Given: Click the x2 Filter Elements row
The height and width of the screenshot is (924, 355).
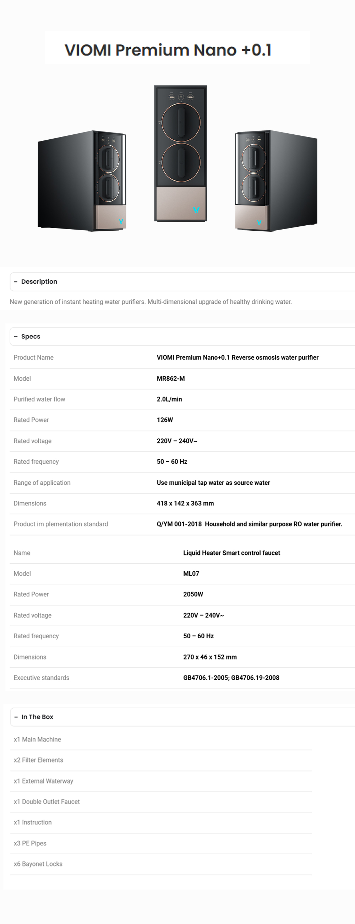Looking at the screenshot, I should coord(38,760).
